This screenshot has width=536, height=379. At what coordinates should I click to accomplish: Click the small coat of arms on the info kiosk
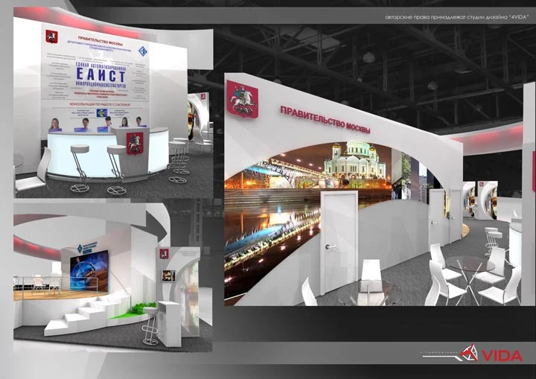pyautogui.click(x=163, y=254)
